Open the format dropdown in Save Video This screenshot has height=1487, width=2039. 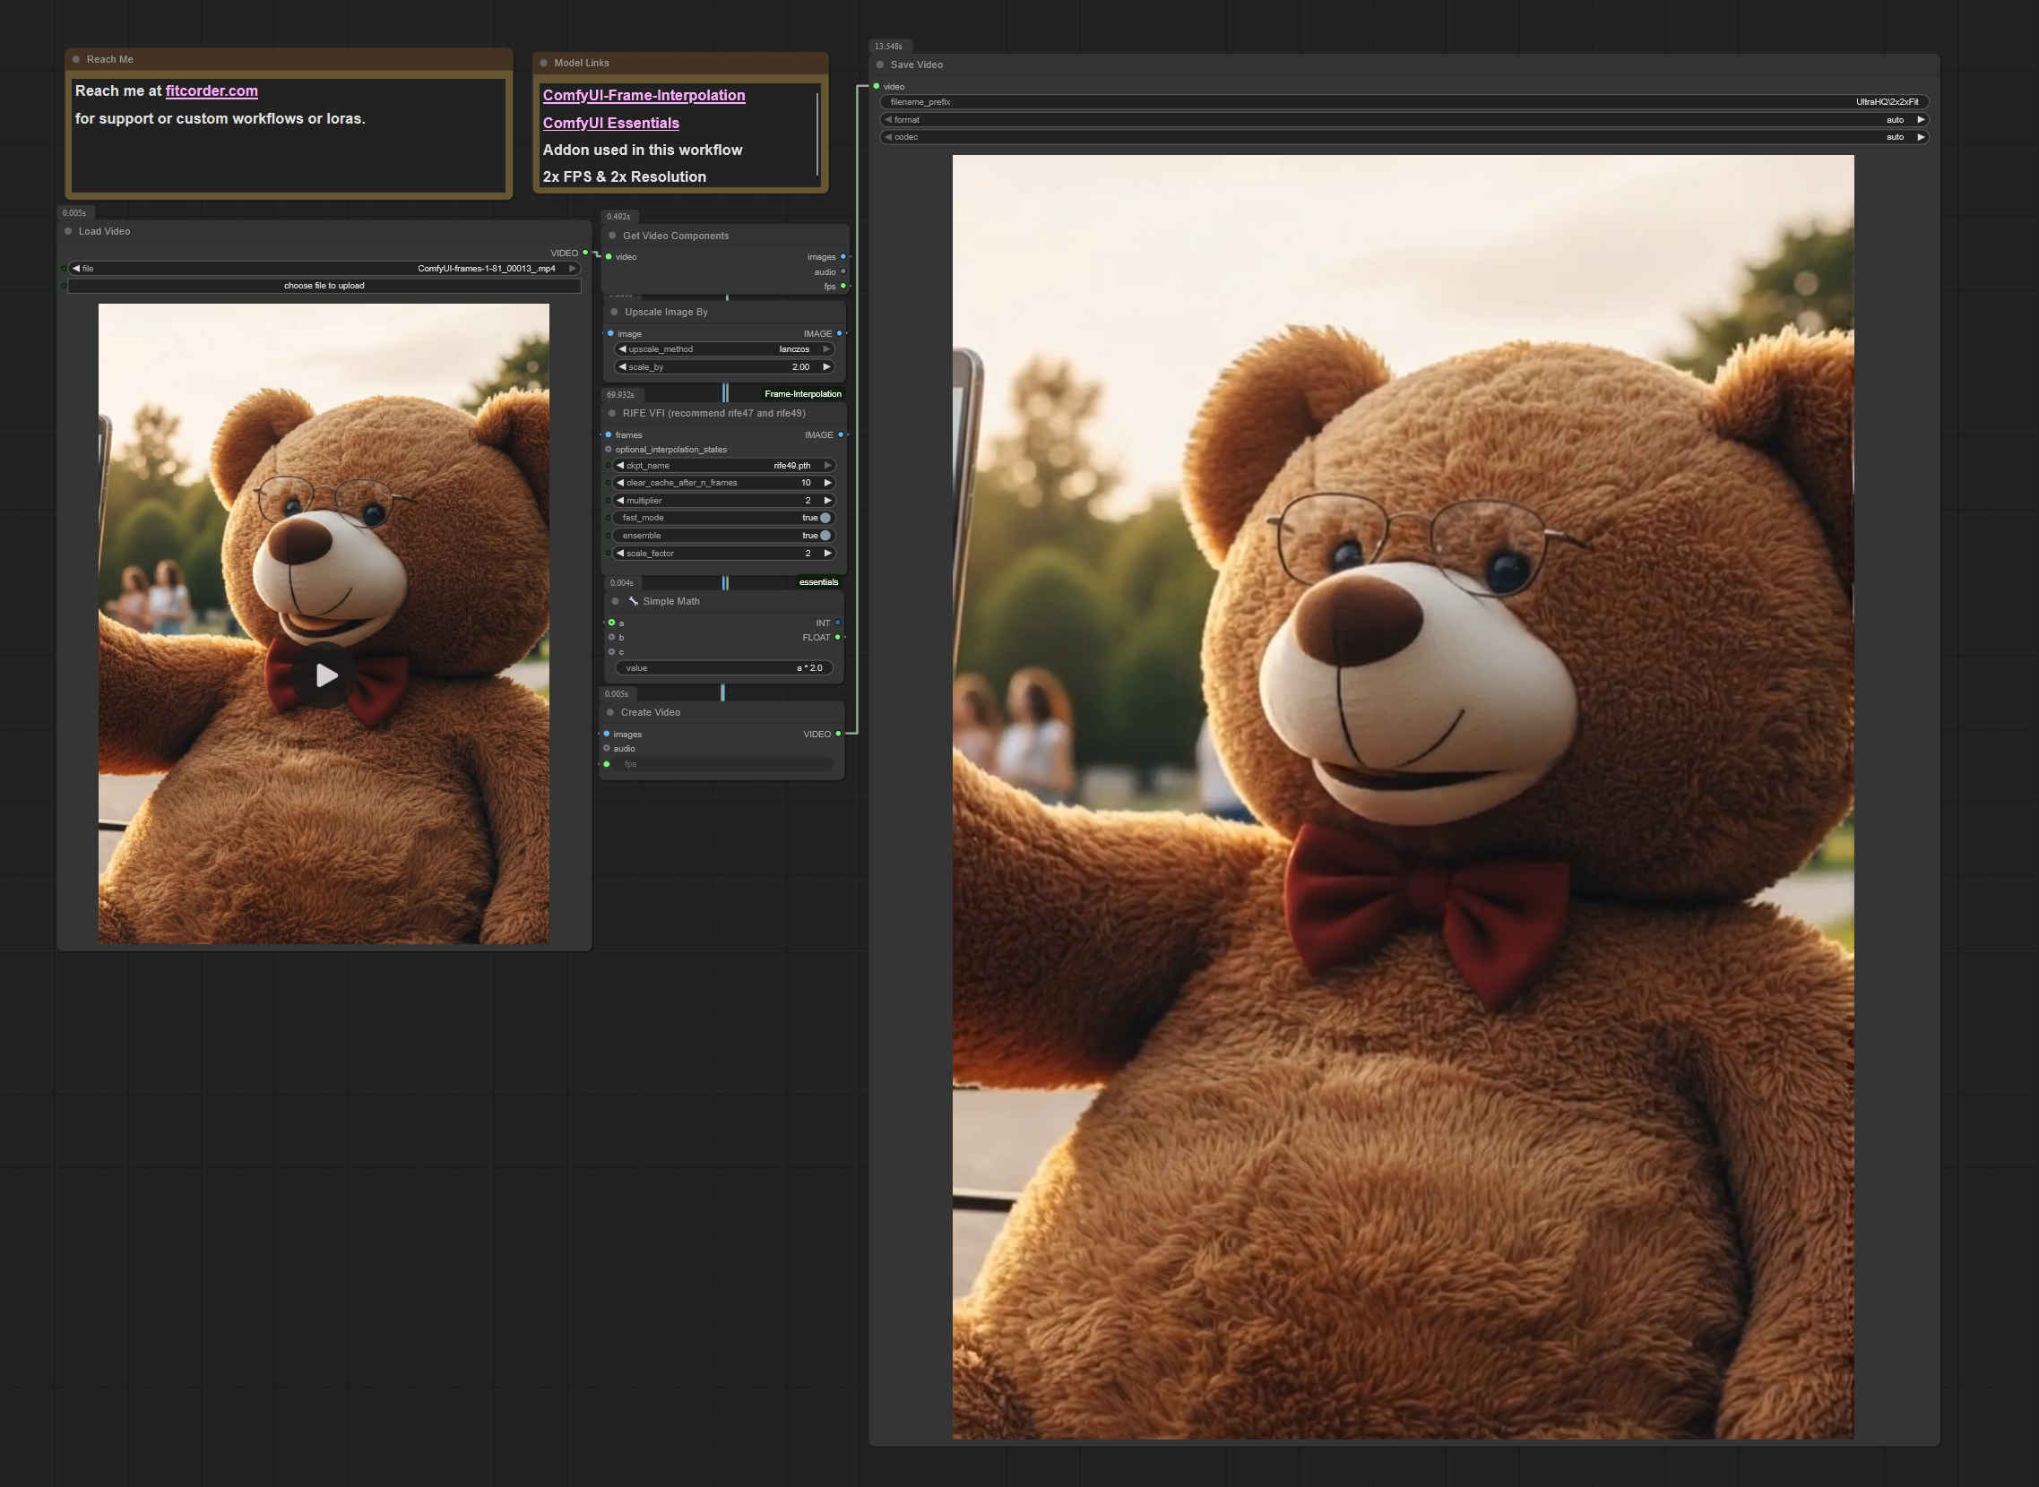[x=1404, y=120]
